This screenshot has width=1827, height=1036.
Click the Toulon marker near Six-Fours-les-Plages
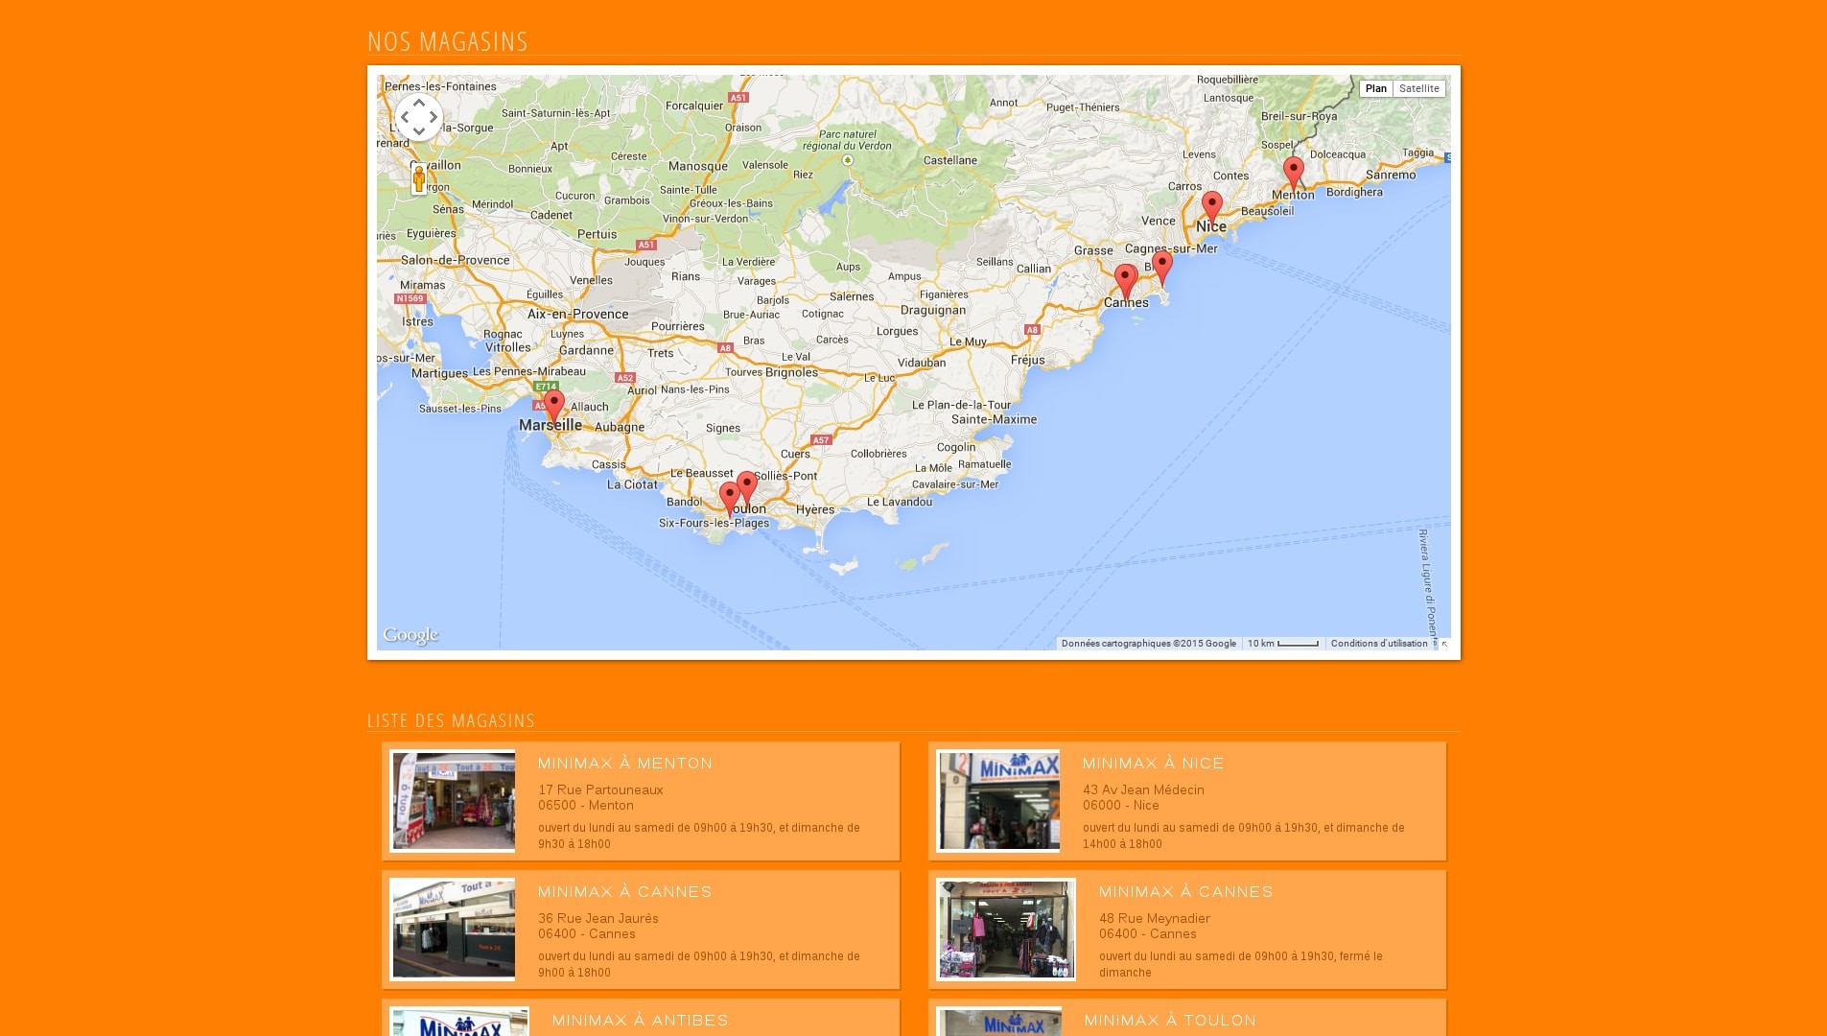click(x=730, y=500)
